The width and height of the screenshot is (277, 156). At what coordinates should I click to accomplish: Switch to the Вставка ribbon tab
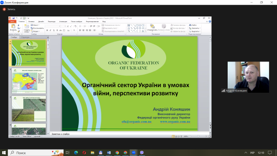(x=31, y=22)
